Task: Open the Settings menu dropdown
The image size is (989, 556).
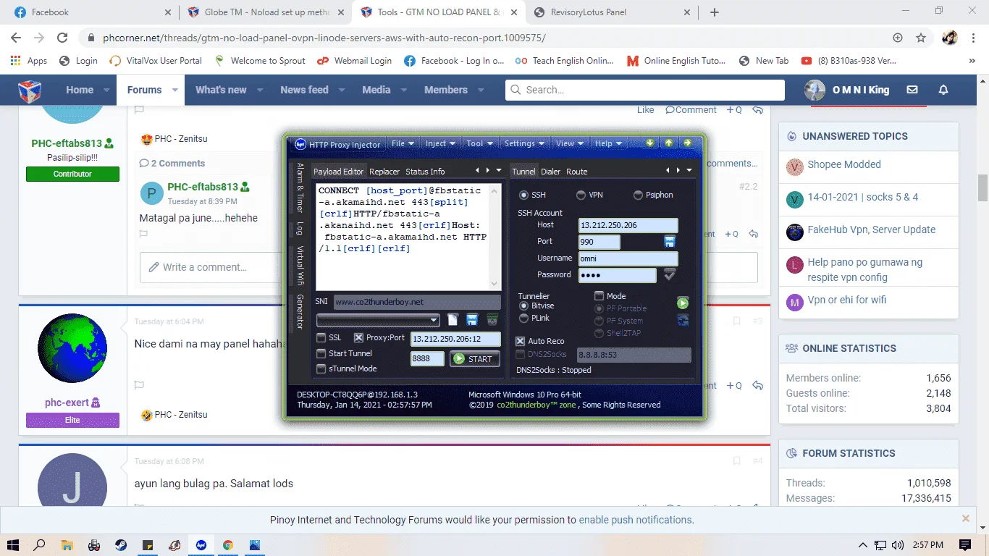Action: pos(524,143)
